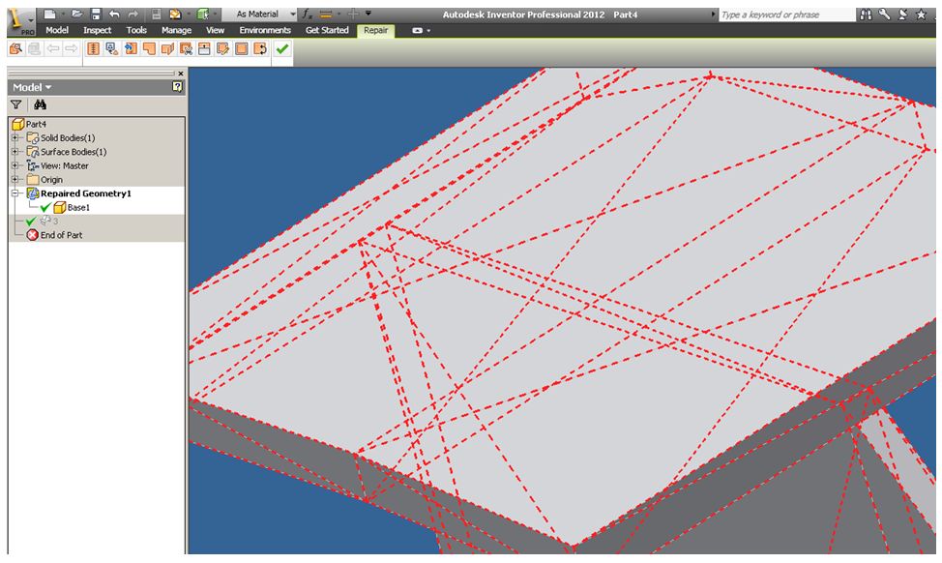Viewport: 942px width, 563px height.
Task: Open Model browser help question mark
Action: [x=177, y=86]
